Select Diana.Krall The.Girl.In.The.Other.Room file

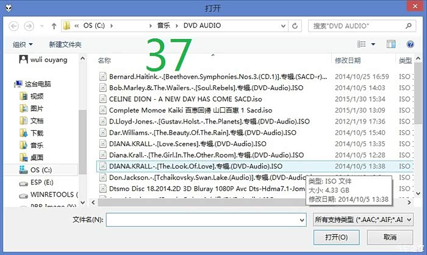(x=206, y=155)
